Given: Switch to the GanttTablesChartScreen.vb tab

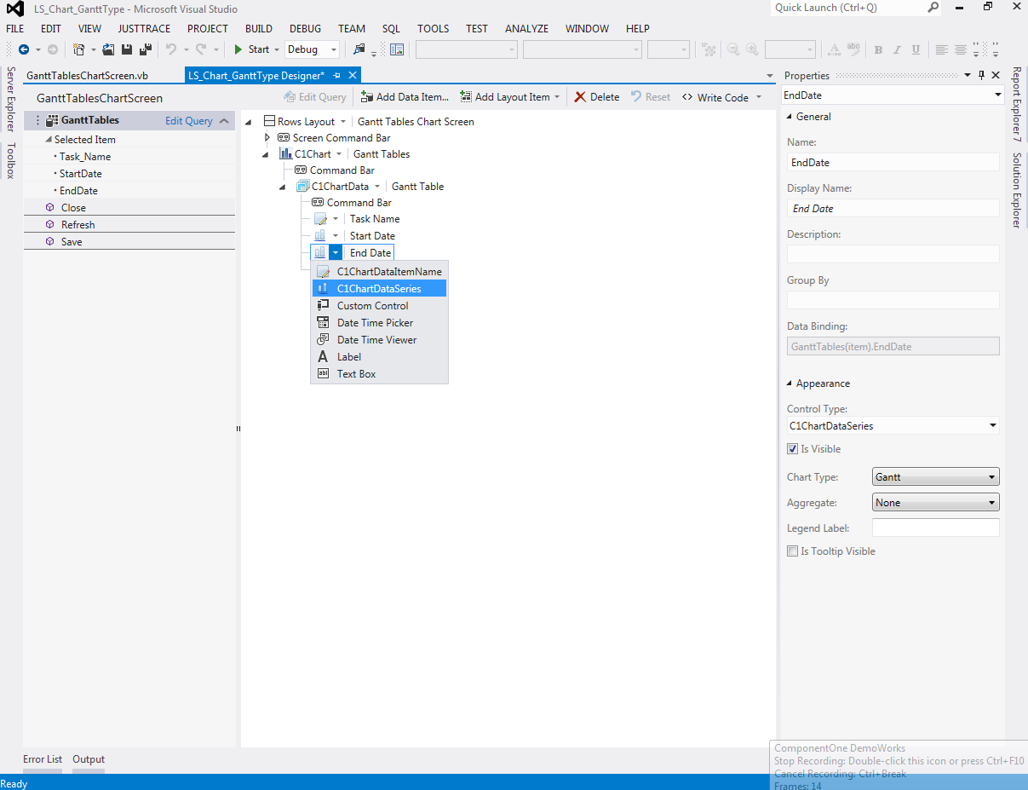Looking at the screenshot, I should (87, 75).
